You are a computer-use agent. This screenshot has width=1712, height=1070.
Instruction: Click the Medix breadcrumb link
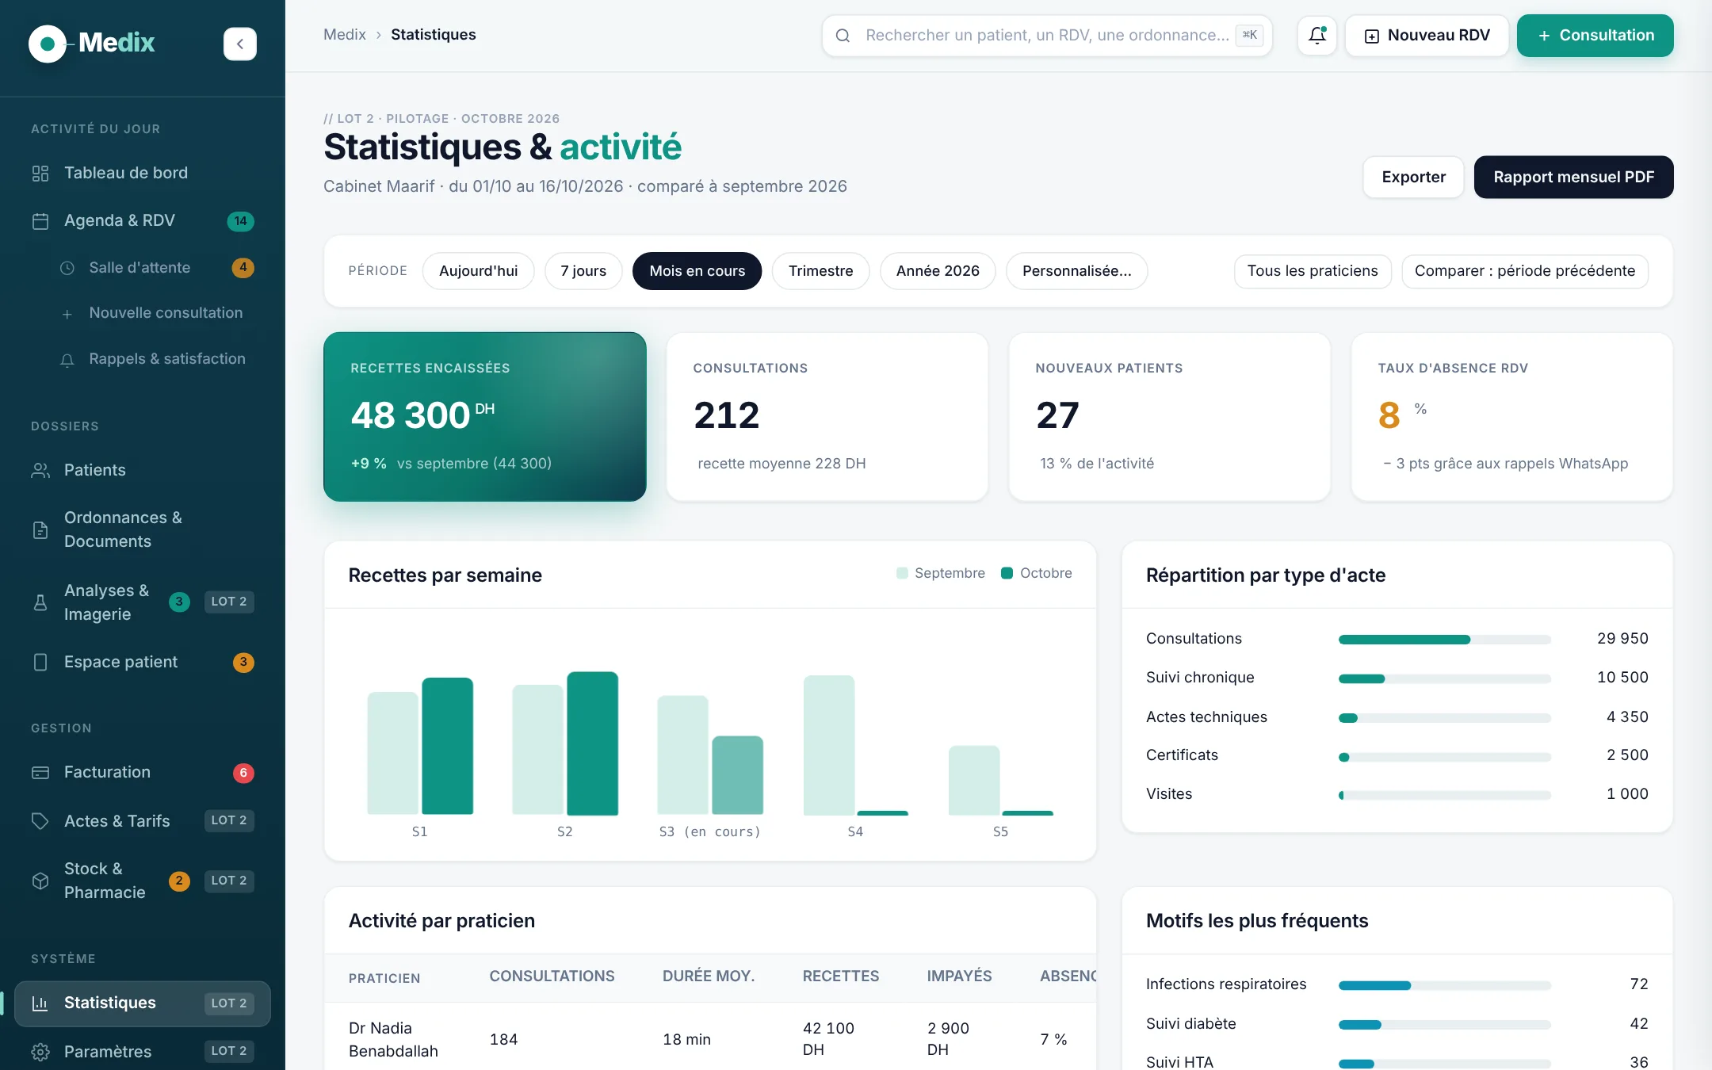(x=345, y=35)
